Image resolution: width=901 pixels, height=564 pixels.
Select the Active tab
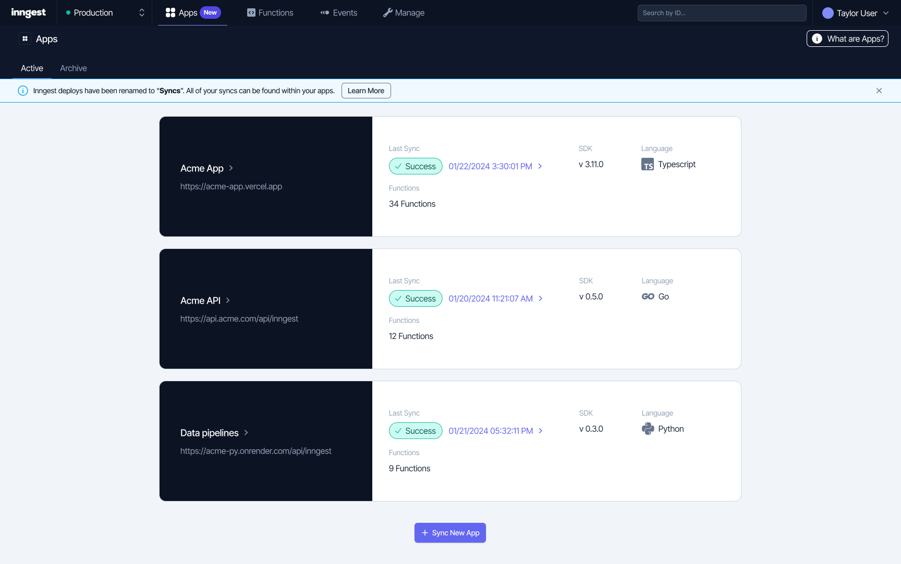pos(31,68)
